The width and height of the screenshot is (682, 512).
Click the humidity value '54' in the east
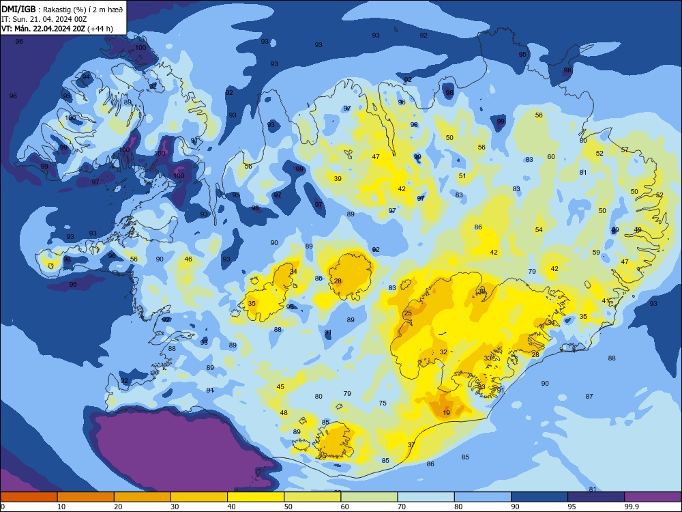[x=539, y=230]
